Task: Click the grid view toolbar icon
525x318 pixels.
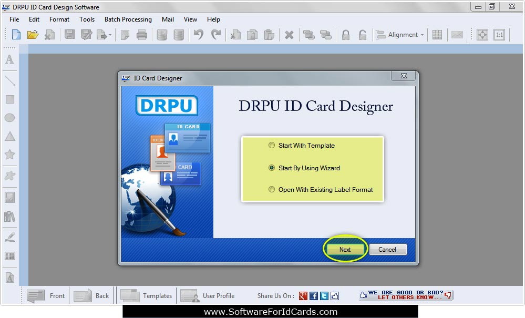Action: [437, 35]
